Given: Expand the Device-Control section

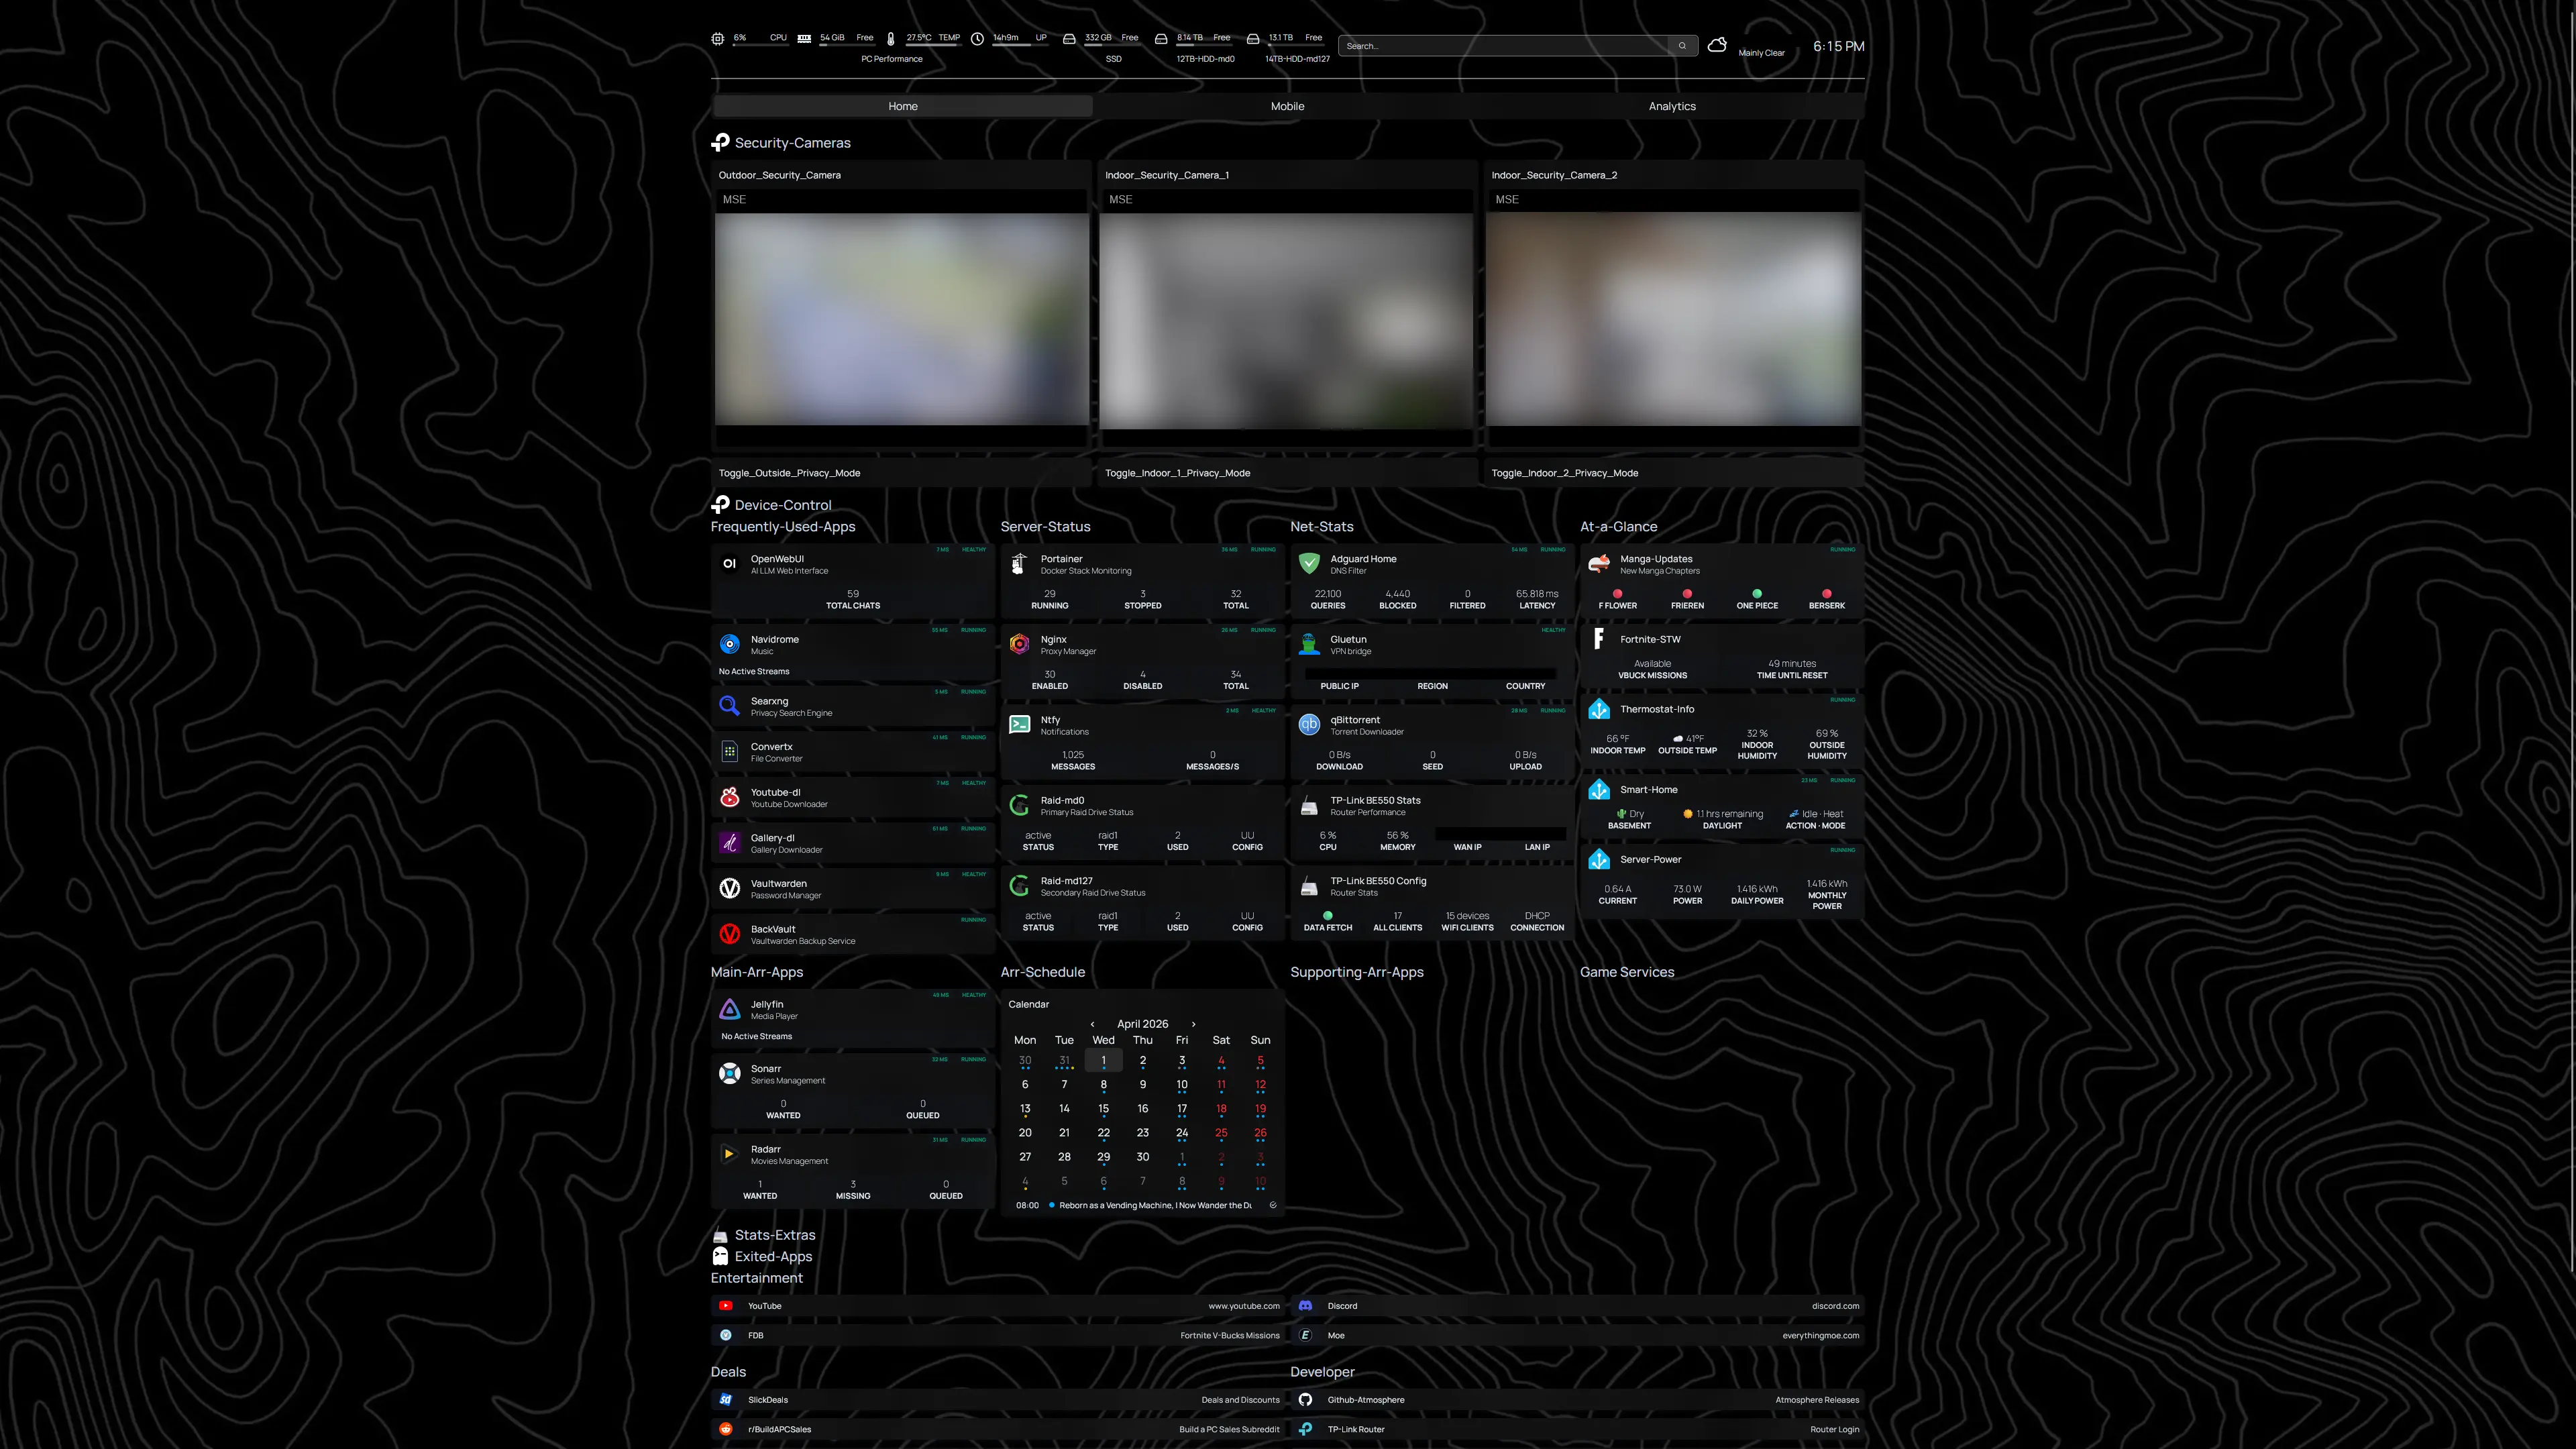Looking at the screenshot, I should click(x=782, y=505).
